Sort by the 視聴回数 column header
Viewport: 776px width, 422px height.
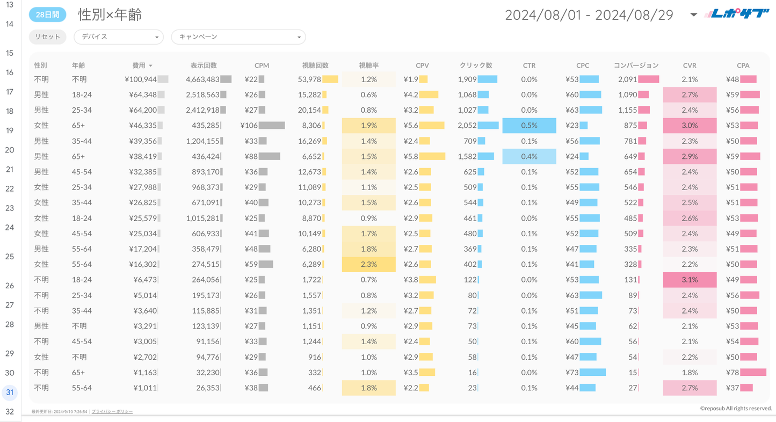315,66
